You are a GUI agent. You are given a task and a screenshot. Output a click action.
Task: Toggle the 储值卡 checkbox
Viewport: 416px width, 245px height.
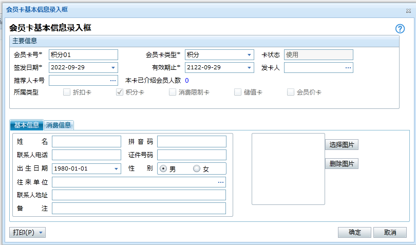pos(238,92)
